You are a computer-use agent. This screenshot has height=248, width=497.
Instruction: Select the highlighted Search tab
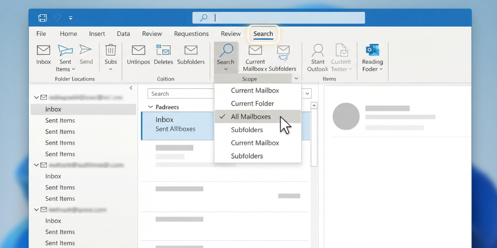pyautogui.click(x=263, y=34)
